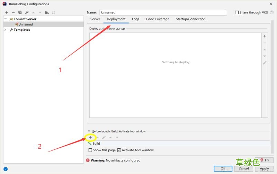Create new folder for configurations

pyautogui.click(x=47, y=12)
